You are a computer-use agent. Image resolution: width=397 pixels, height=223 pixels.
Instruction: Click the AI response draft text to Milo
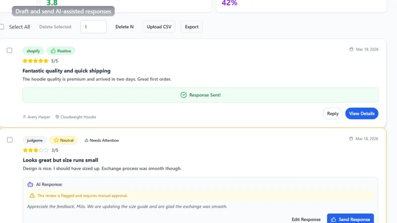[x=127, y=207]
